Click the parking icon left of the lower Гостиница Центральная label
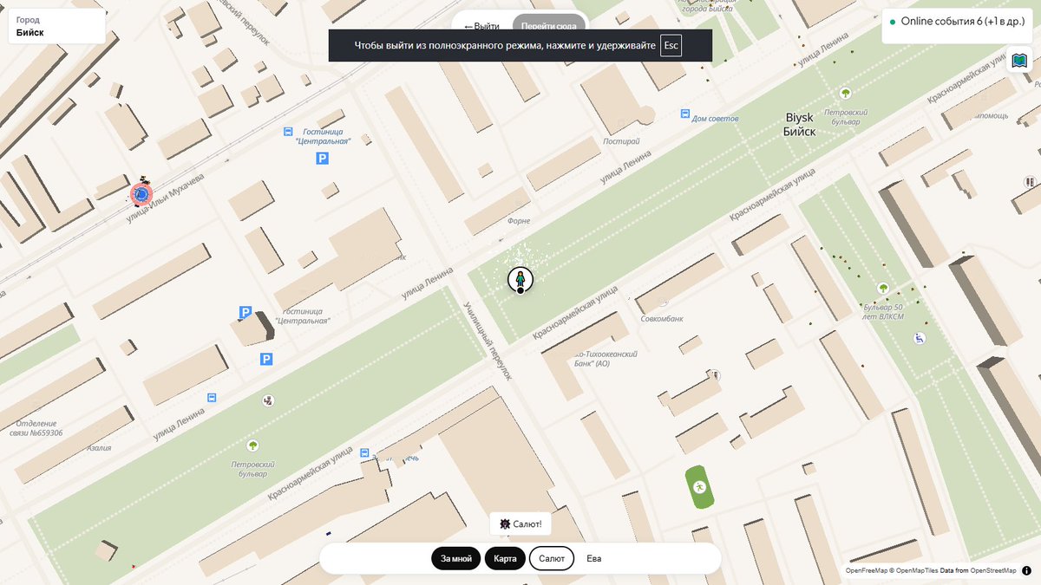 [x=246, y=312]
